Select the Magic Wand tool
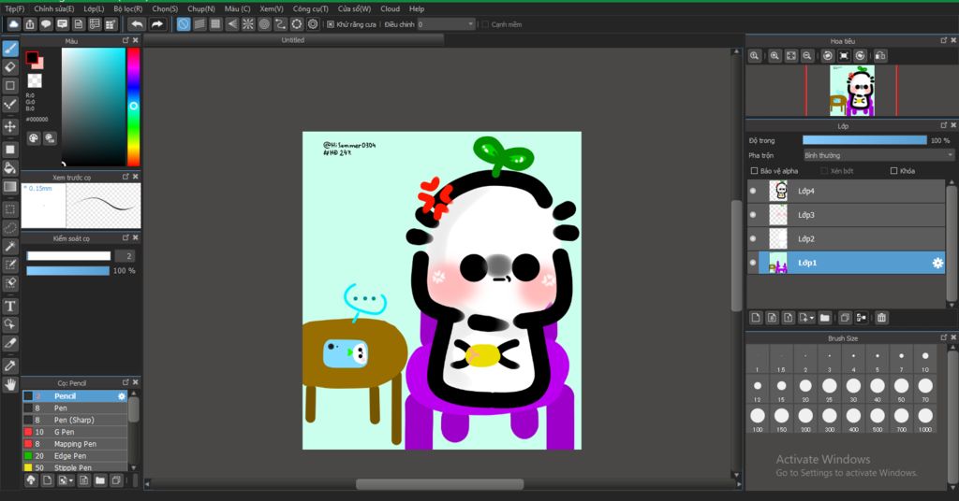The height and width of the screenshot is (501, 959). 10,246
